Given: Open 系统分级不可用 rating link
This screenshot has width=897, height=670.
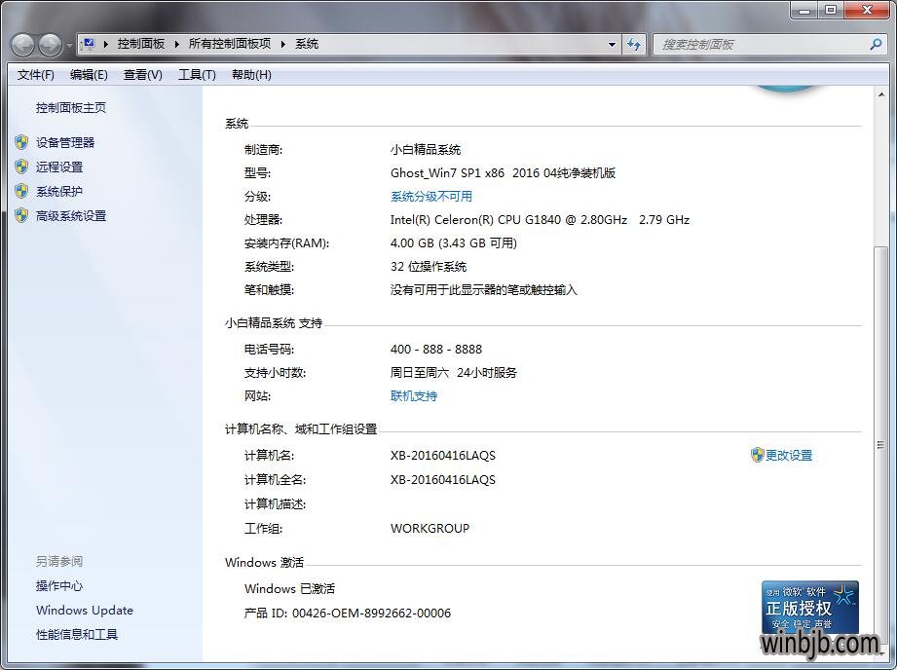Looking at the screenshot, I should (431, 197).
